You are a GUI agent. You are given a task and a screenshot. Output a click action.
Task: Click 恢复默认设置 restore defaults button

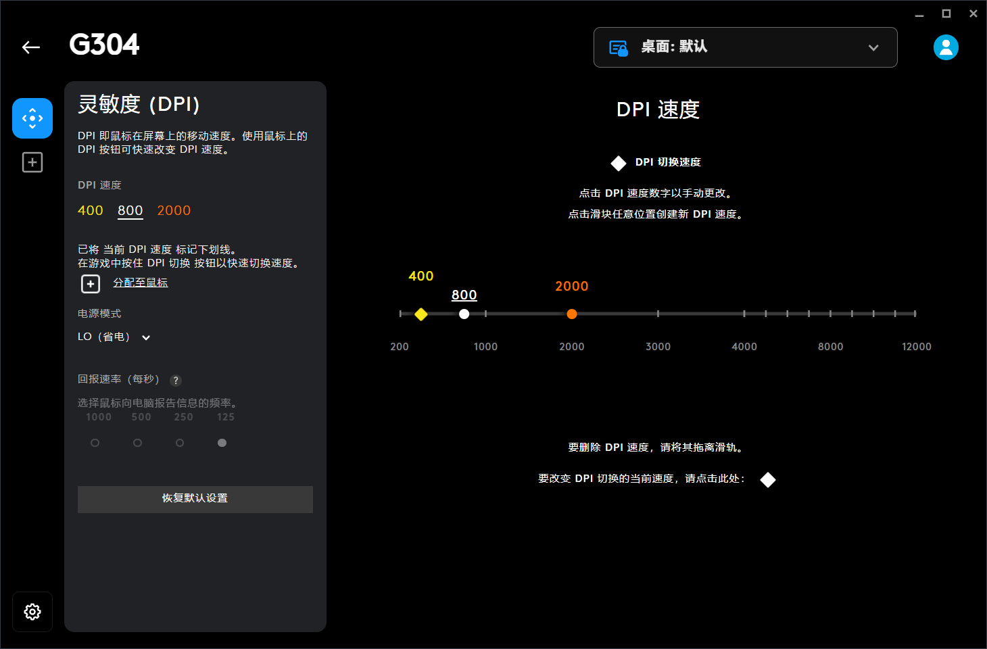pyautogui.click(x=195, y=499)
